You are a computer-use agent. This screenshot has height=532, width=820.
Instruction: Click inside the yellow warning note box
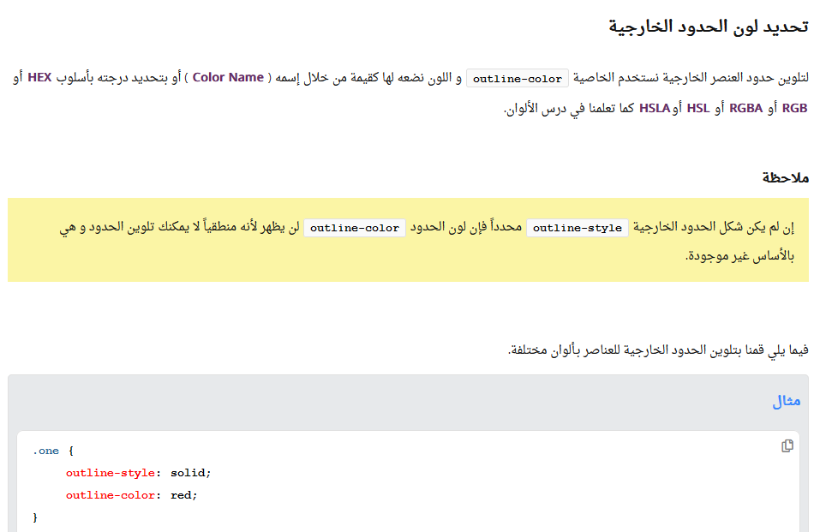410,240
